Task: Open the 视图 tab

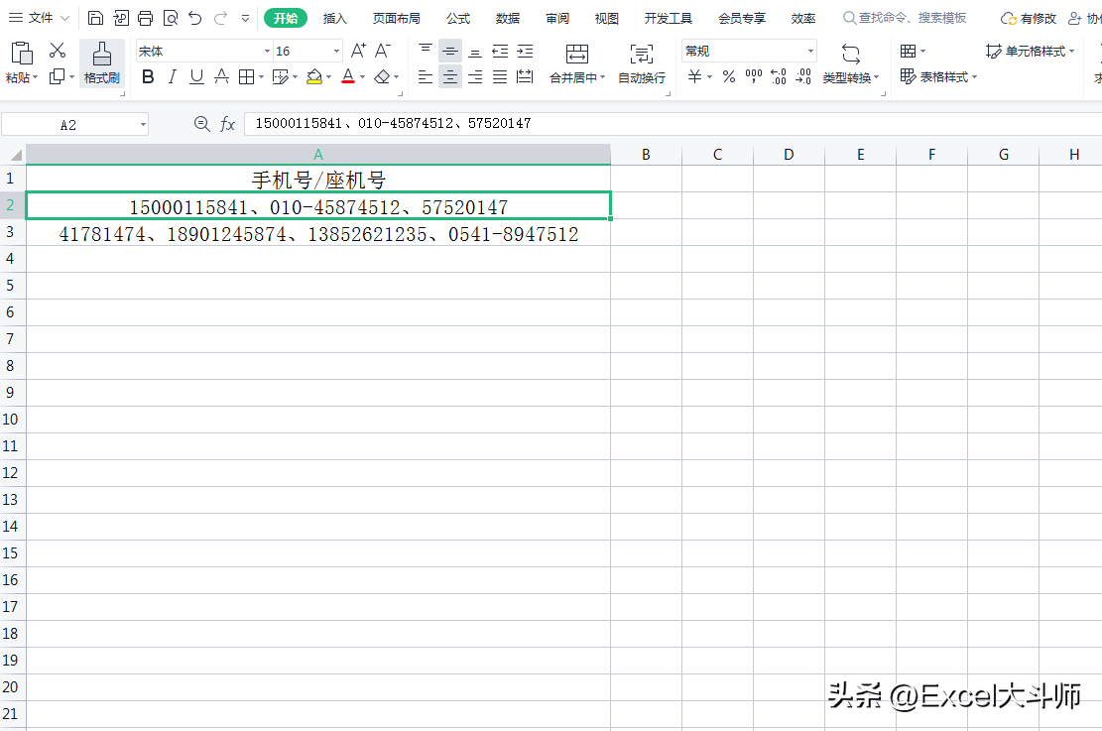Action: [x=606, y=18]
